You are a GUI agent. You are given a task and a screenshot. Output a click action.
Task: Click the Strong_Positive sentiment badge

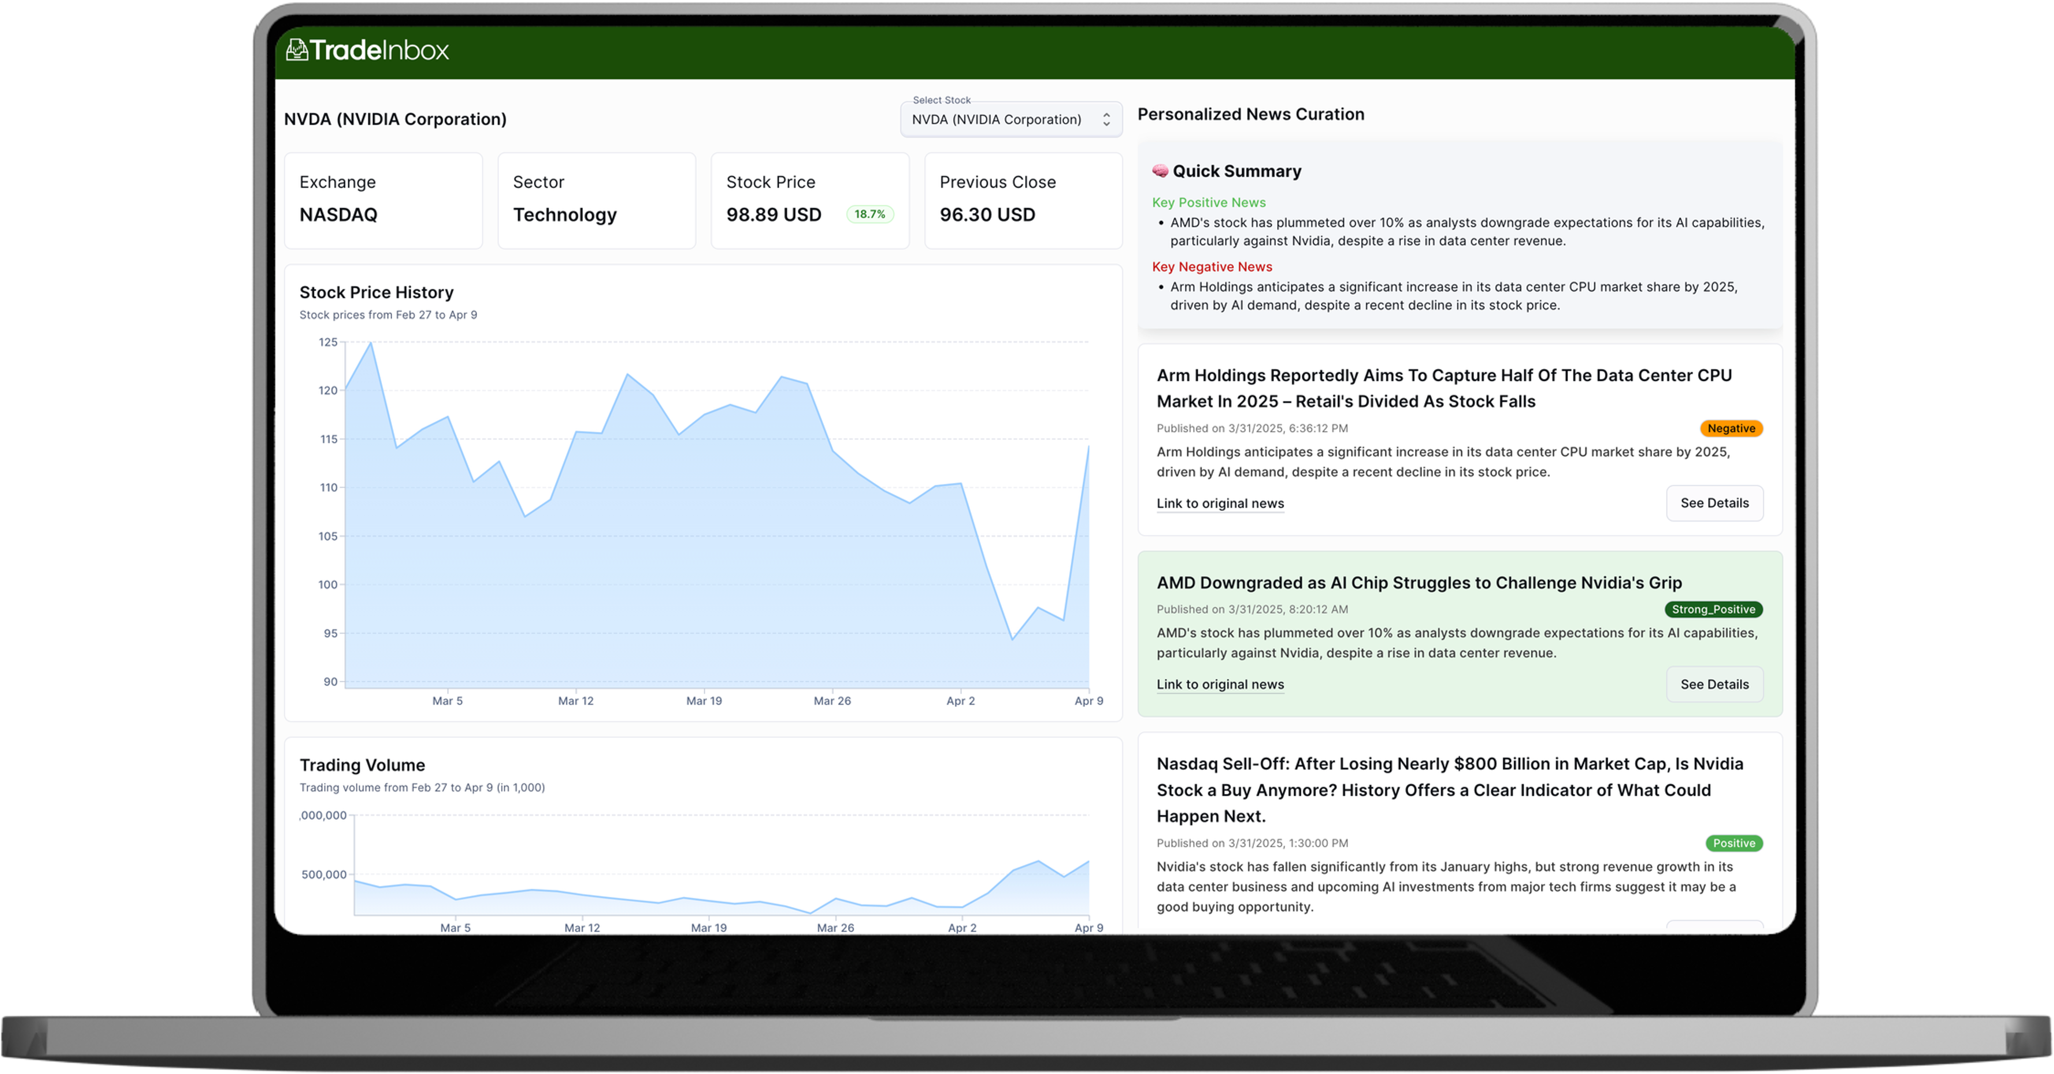tap(1714, 609)
